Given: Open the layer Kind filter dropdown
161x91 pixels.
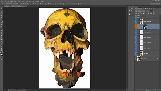Looking at the screenshot, I should 139,9.
